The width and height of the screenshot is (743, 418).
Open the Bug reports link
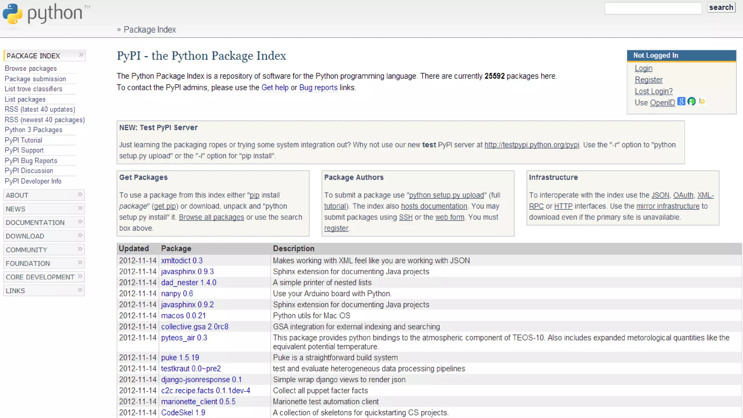(318, 87)
